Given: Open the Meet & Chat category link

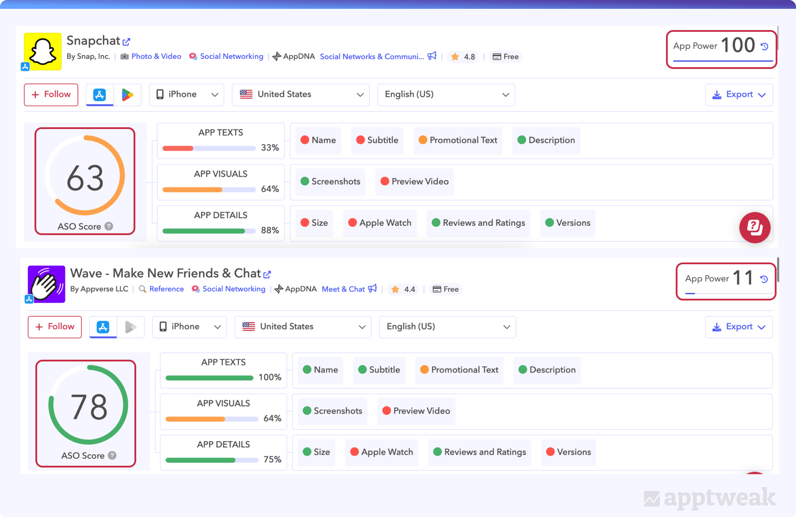Looking at the screenshot, I should (x=344, y=289).
